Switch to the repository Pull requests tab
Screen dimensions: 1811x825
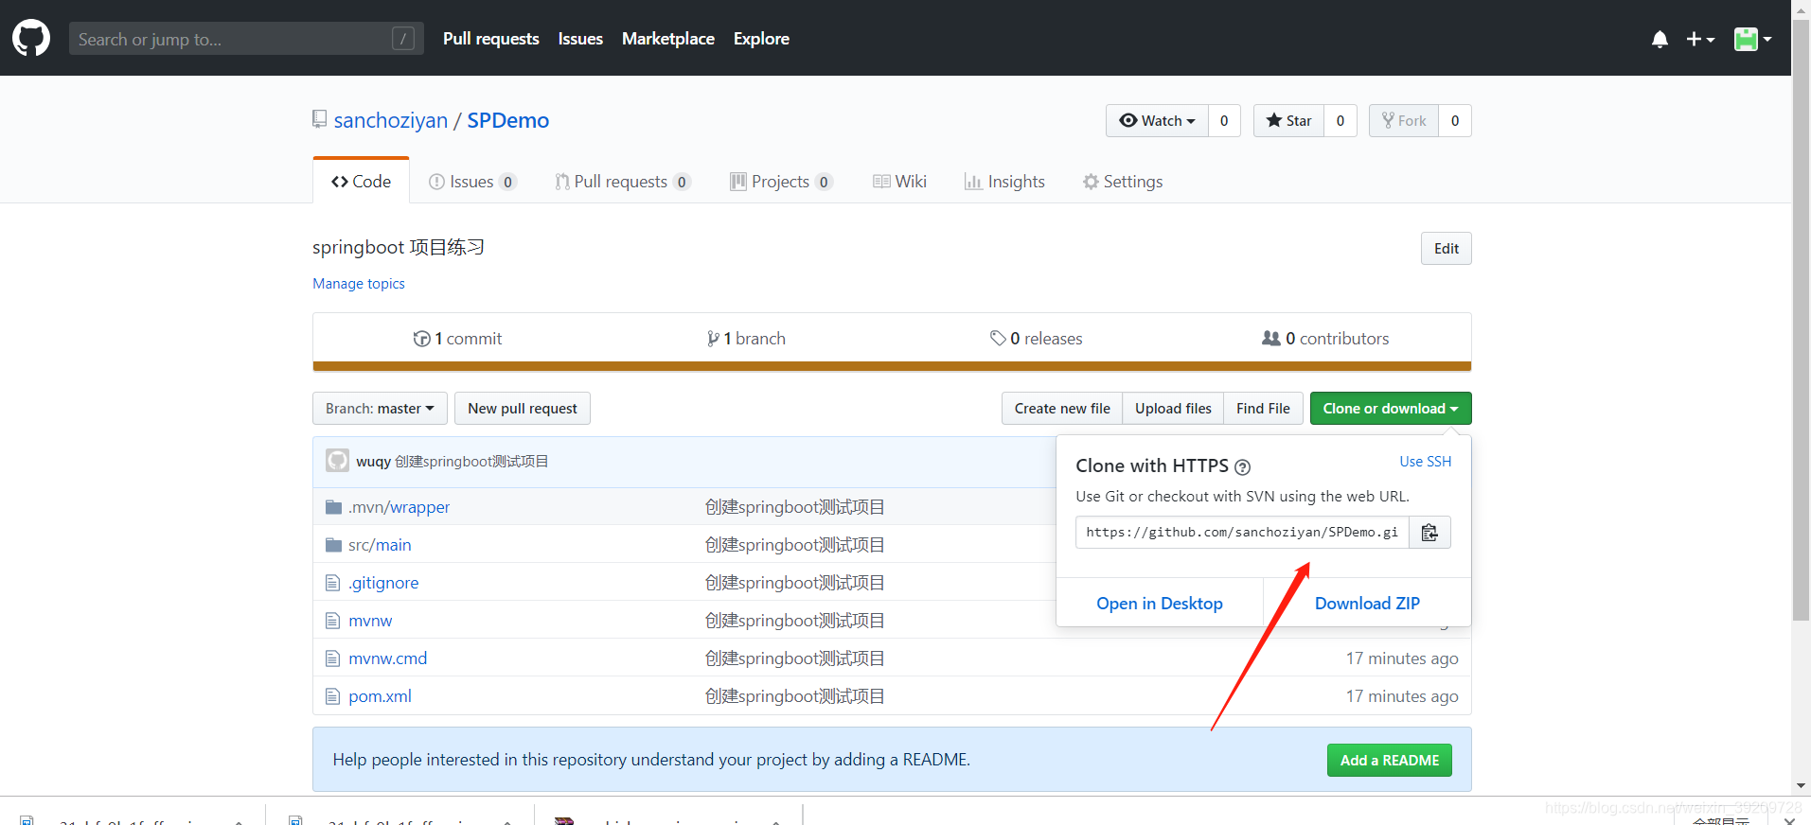point(623,182)
